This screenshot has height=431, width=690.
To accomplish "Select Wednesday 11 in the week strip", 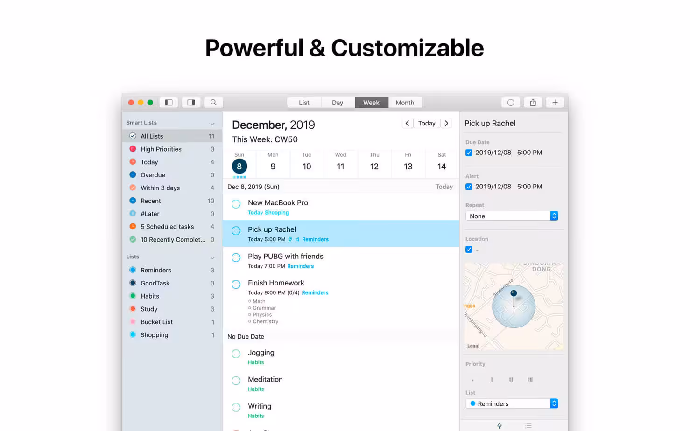I will point(340,164).
